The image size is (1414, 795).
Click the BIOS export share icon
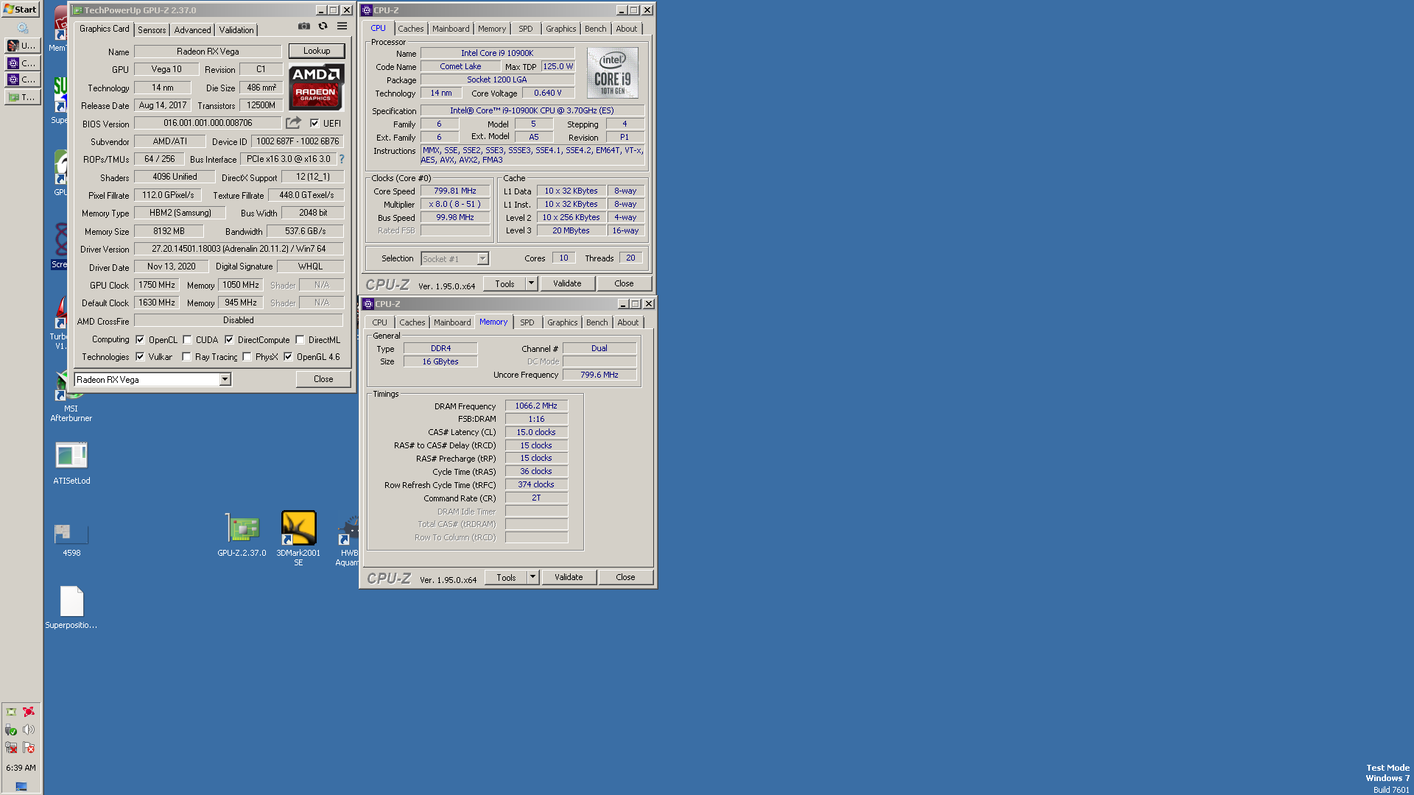tap(293, 123)
